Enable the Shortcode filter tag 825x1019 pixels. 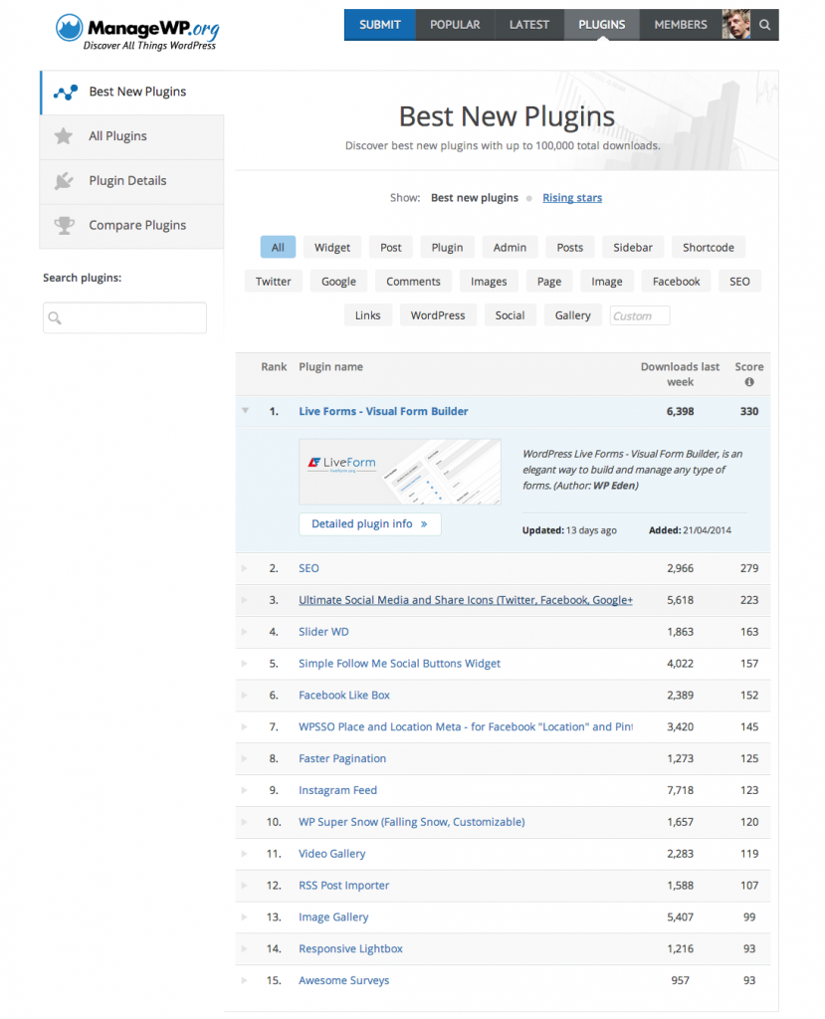tap(708, 248)
